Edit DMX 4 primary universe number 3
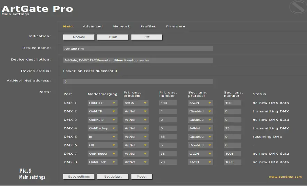Viewport: 307px width, 188px height. point(168,128)
